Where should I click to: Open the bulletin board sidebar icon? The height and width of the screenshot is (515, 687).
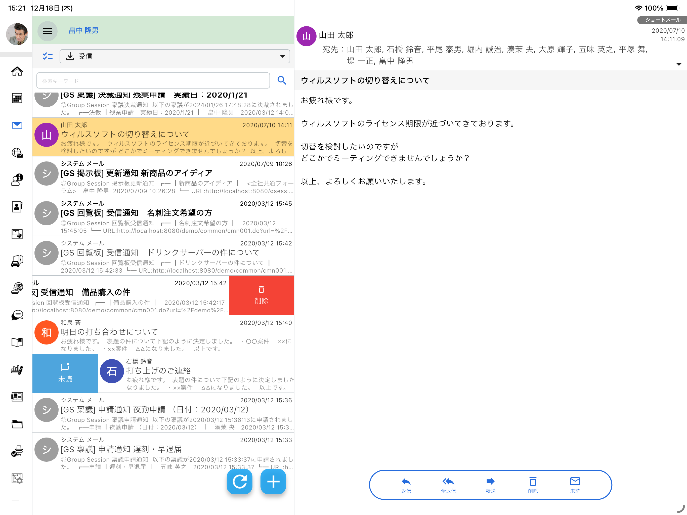17,397
